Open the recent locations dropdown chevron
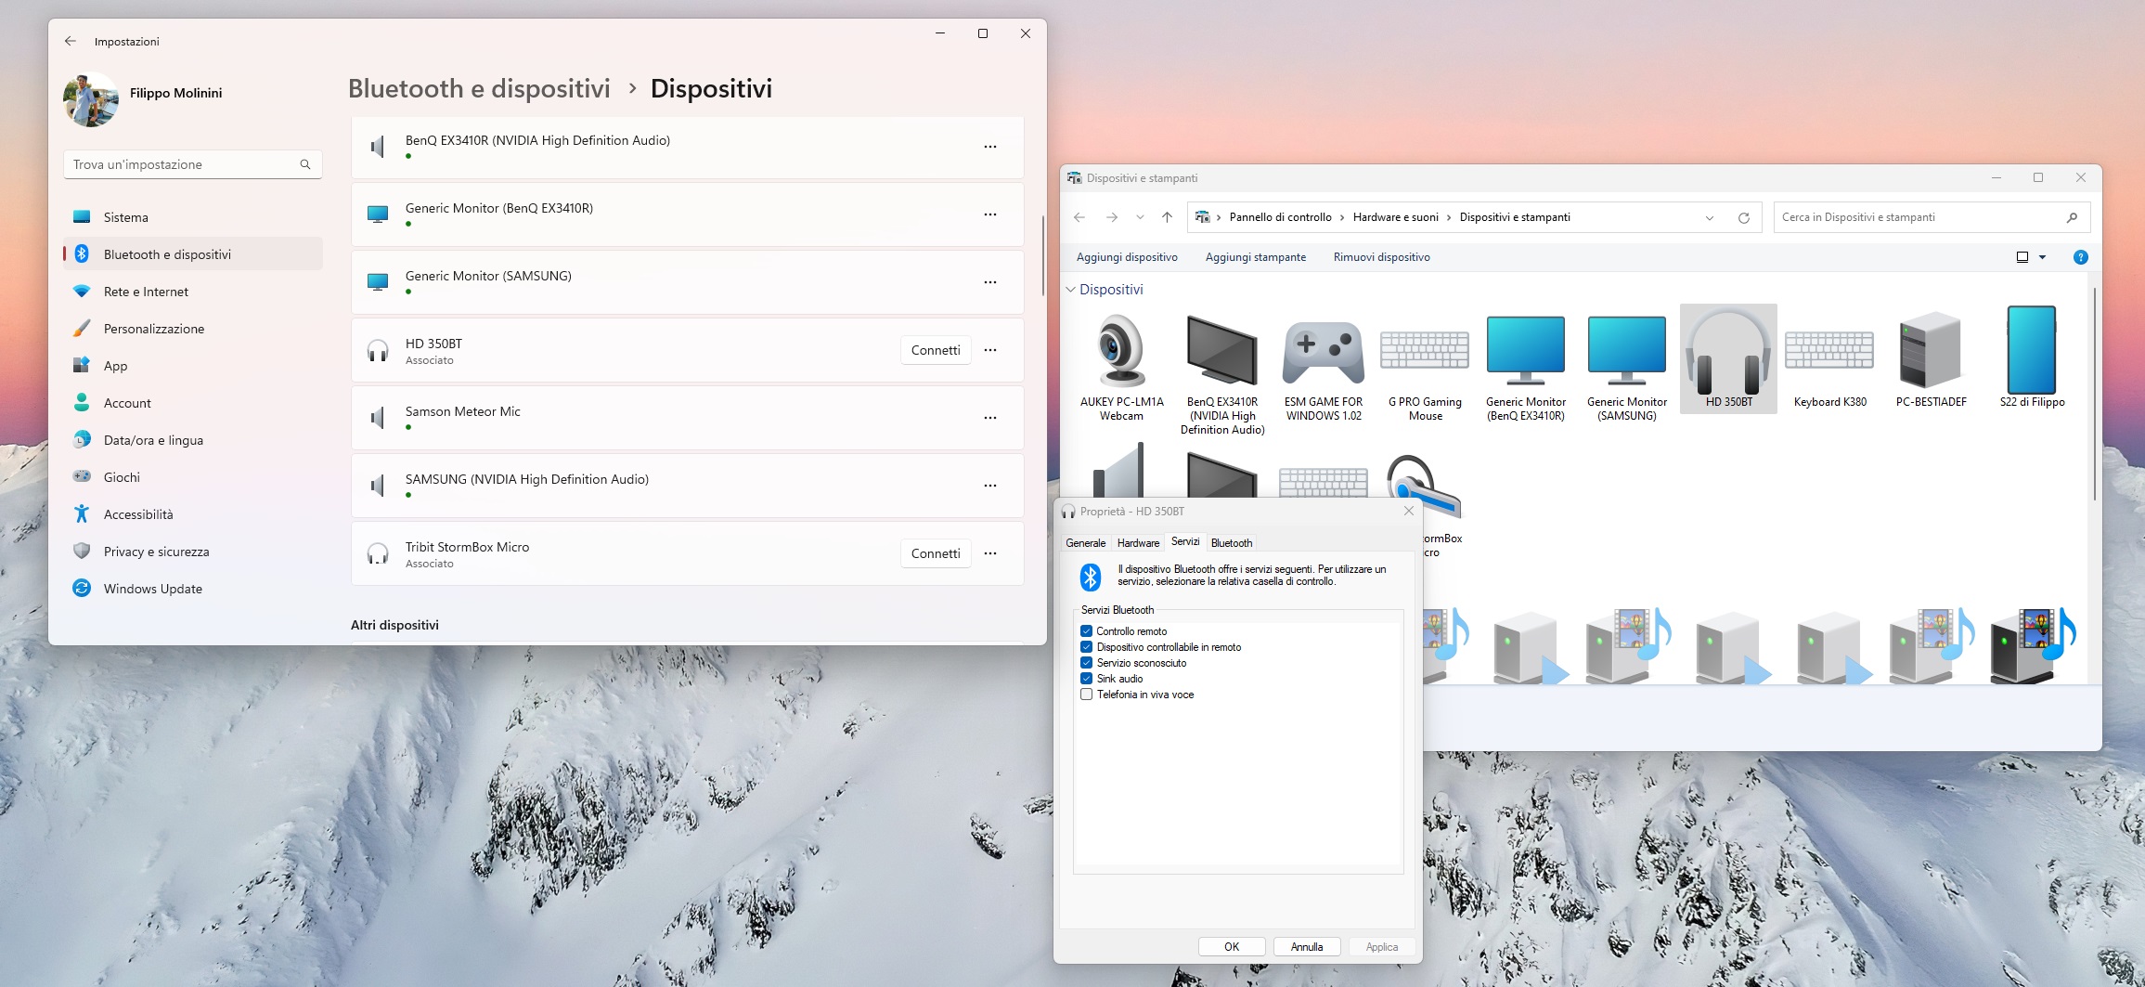The height and width of the screenshot is (987, 2145). [1139, 217]
